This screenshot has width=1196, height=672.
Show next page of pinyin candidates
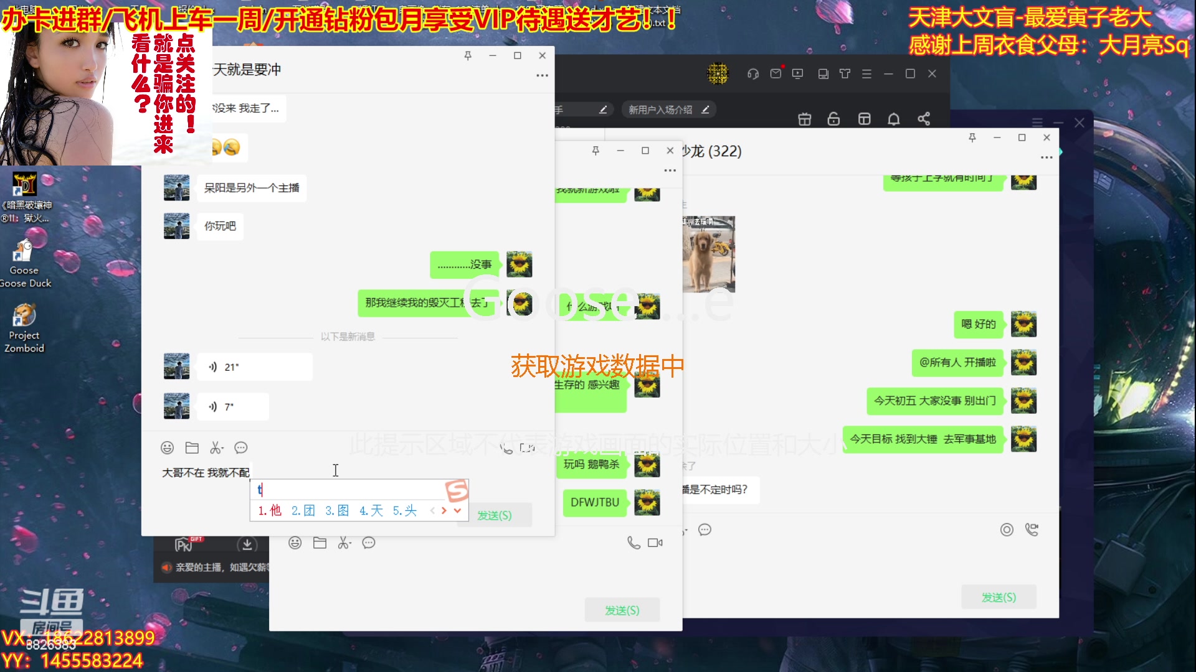444,510
